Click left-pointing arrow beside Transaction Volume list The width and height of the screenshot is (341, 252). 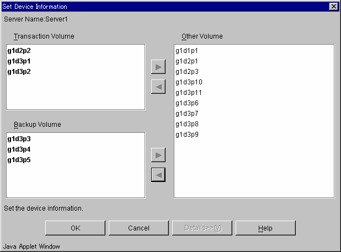158,87
